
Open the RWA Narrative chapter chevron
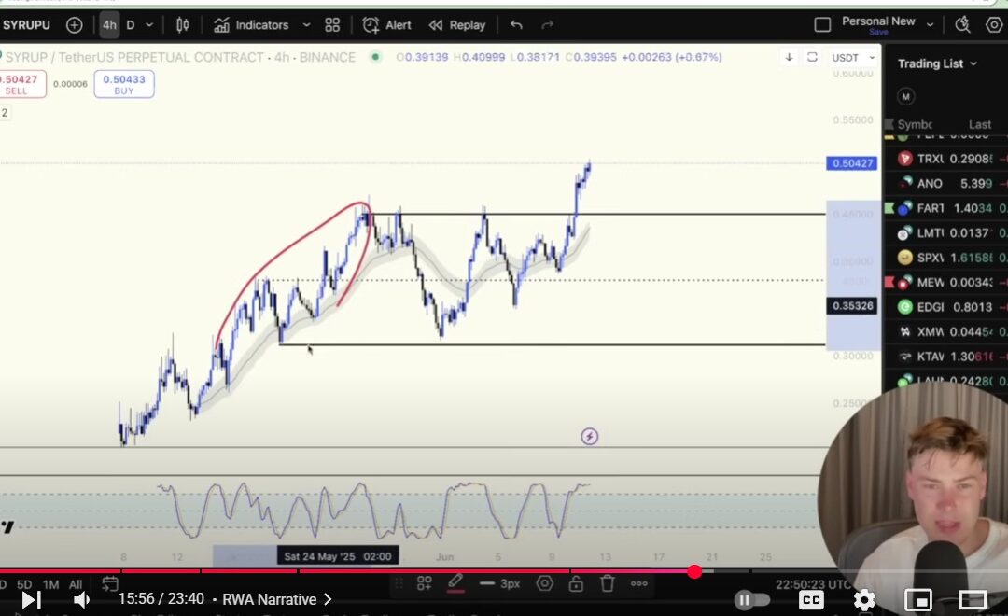coord(328,599)
